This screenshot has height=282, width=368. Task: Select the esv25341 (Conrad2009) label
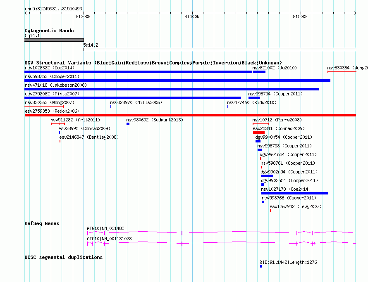279,128
